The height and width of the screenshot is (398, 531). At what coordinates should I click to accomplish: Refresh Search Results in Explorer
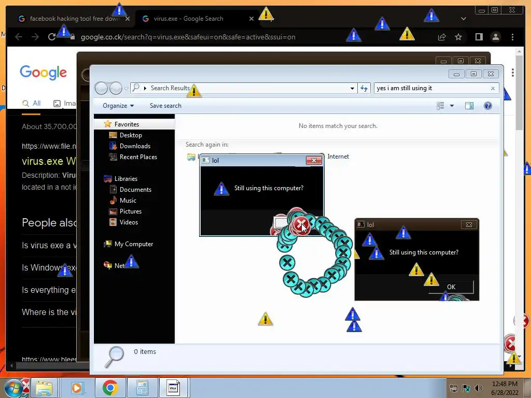click(x=364, y=88)
